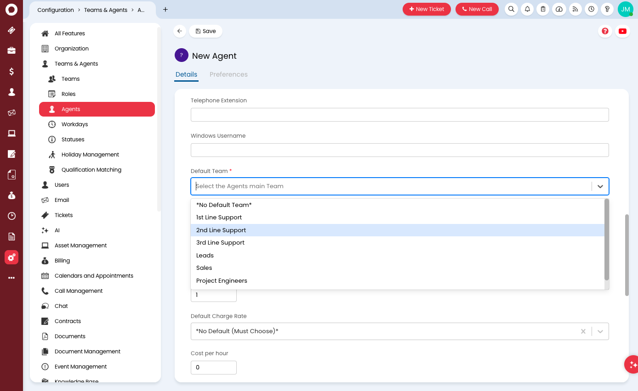The image size is (638, 391).
Task: Go to Workdays in the sidebar
Action: 97,124
